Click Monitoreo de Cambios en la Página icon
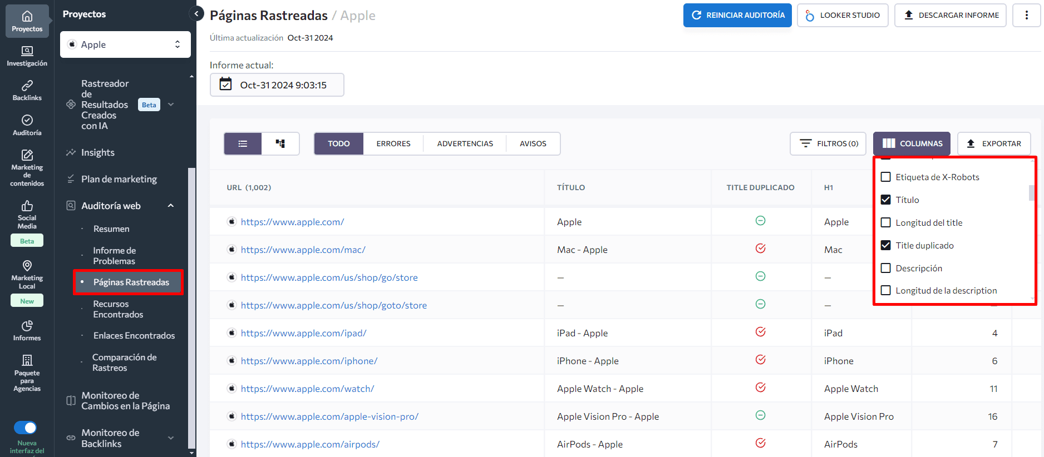This screenshot has width=1044, height=457. (x=71, y=401)
